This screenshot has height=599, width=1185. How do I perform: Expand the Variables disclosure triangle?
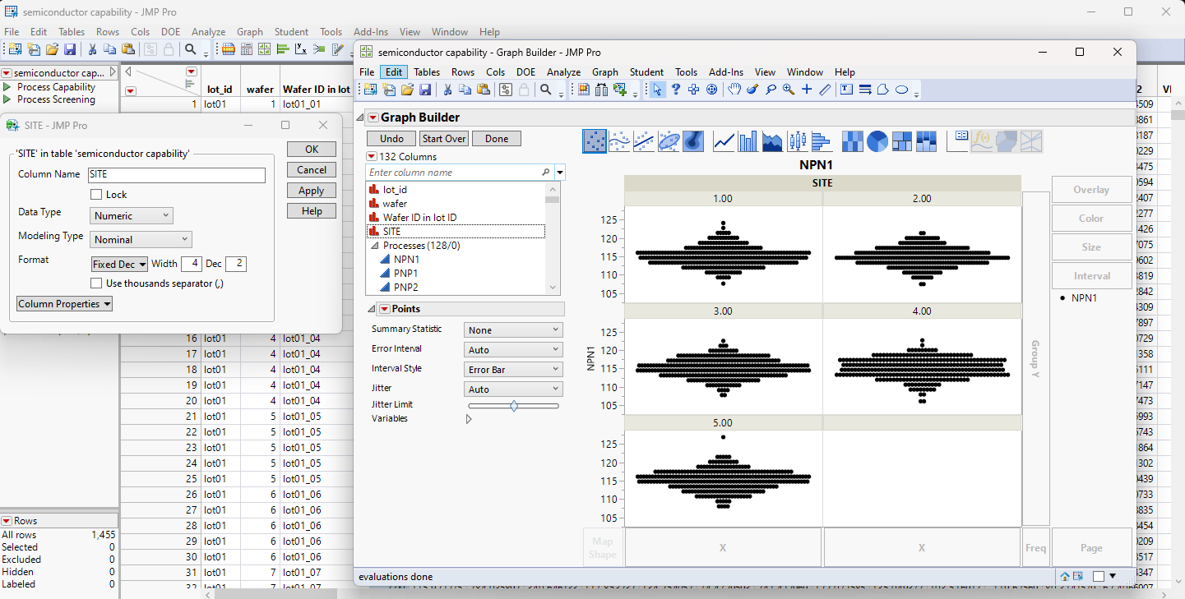click(x=469, y=419)
